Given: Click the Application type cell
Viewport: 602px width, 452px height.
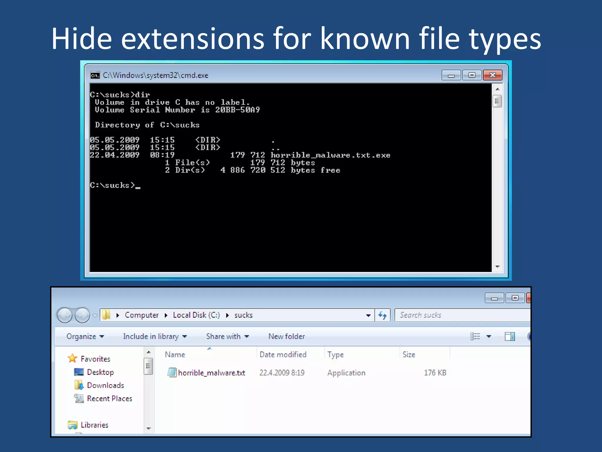Looking at the screenshot, I should [x=346, y=373].
